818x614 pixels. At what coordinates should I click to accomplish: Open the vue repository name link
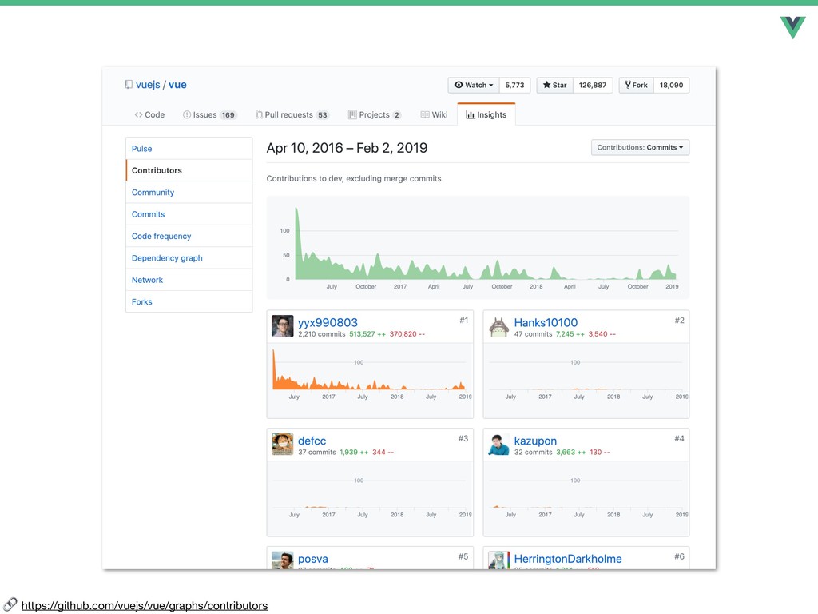177,85
